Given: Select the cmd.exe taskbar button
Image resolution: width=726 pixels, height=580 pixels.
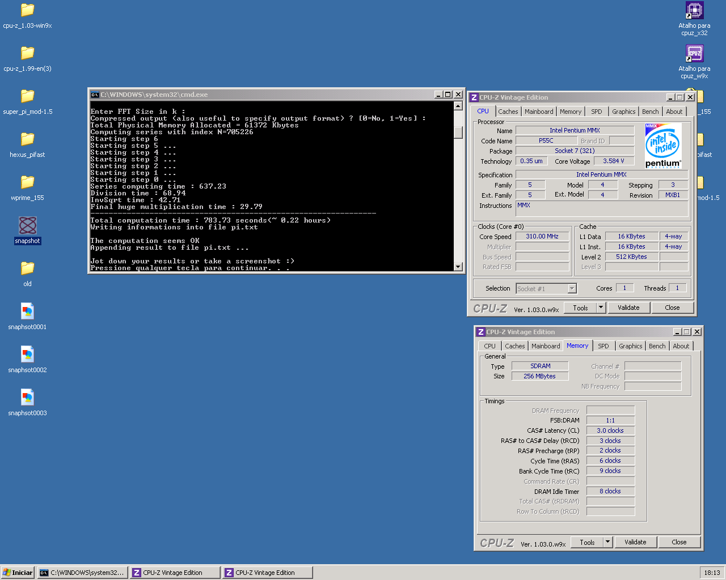Looking at the screenshot, I should pos(82,573).
